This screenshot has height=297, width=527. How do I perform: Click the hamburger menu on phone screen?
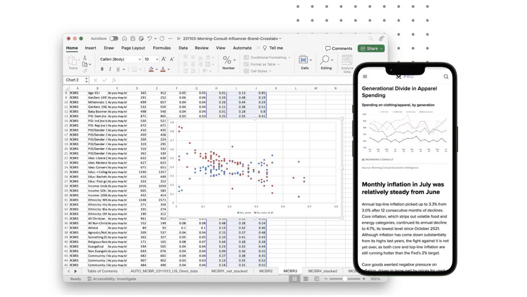click(365, 77)
